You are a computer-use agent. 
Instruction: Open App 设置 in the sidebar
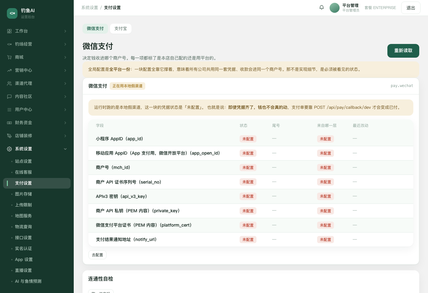(x=37, y=260)
